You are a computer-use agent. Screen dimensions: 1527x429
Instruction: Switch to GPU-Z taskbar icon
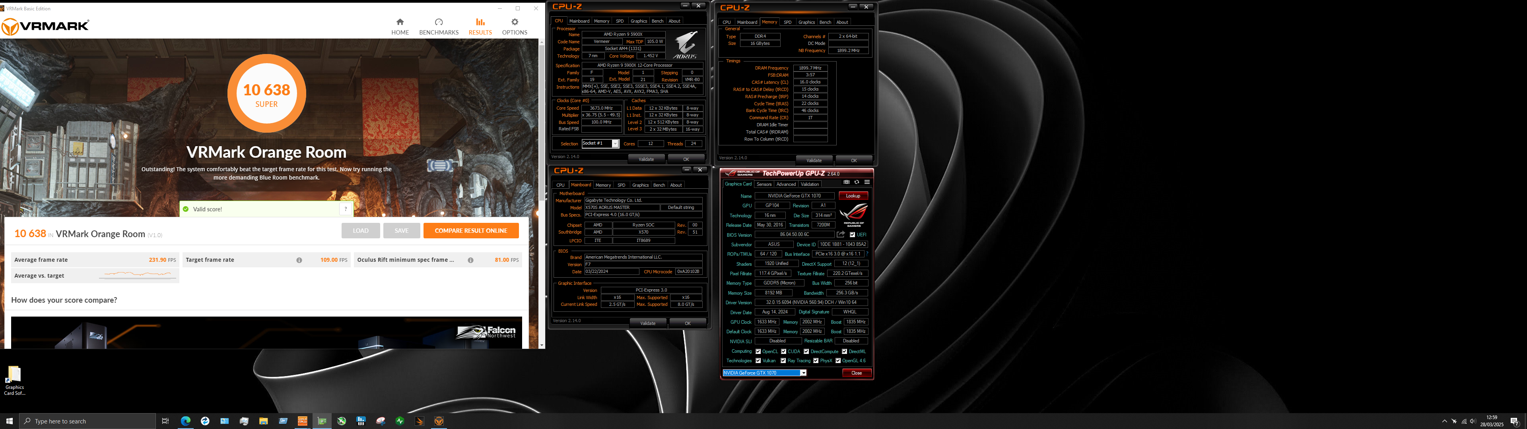[x=322, y=421]
